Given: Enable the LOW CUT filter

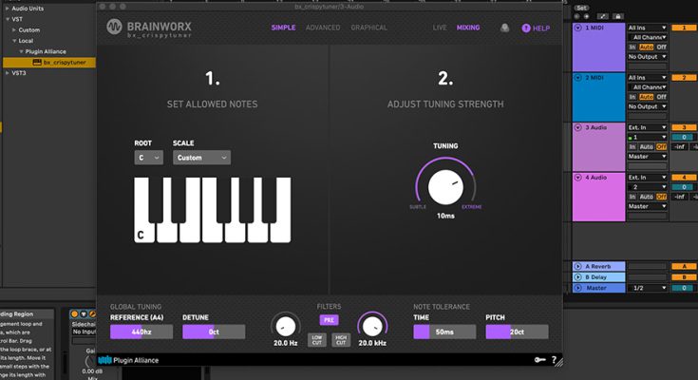Looking at the screenshot, I should [x=318, y=338].
